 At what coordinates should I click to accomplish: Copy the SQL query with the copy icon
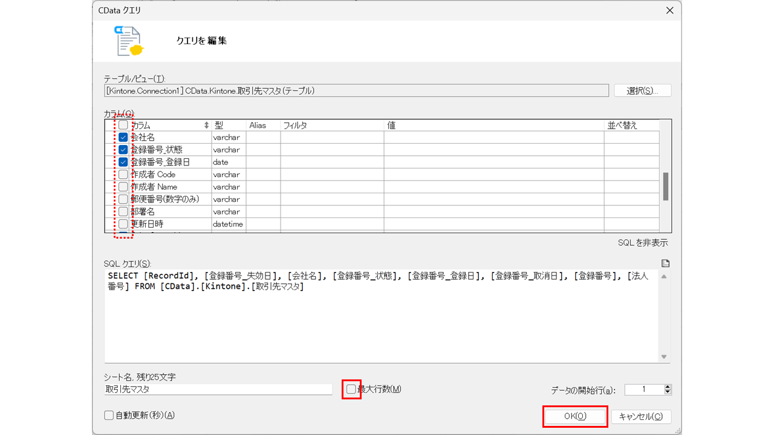click(x=666, y=263)
